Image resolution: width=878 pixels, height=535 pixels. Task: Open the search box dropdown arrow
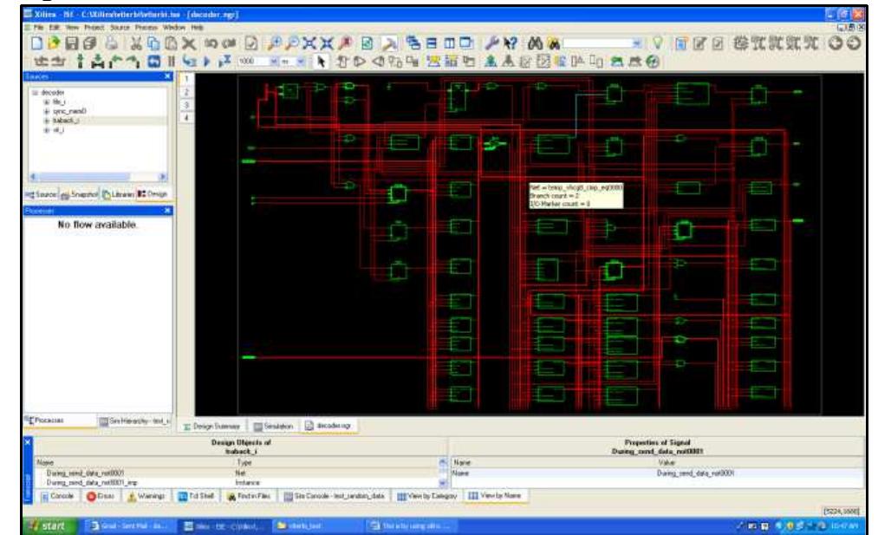tap(637, 43)
